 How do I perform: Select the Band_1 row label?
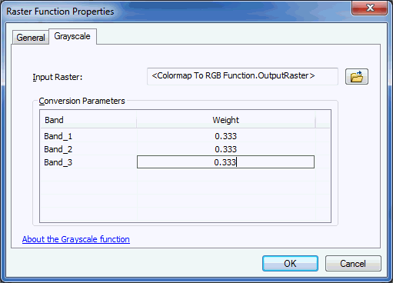(x=58, y=136)
